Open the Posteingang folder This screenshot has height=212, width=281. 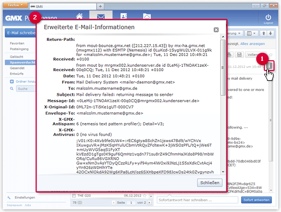click(x=19, y=49)
